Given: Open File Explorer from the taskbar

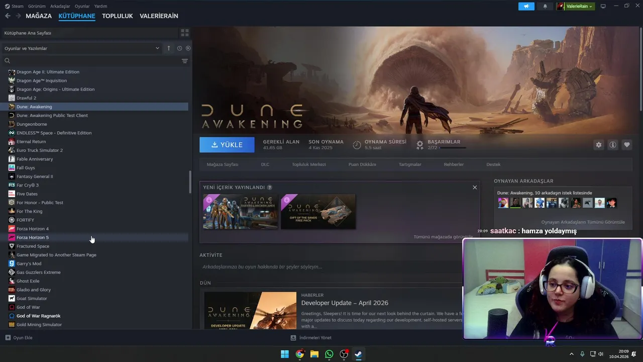Looking at the screenshot, I should 314,354.
